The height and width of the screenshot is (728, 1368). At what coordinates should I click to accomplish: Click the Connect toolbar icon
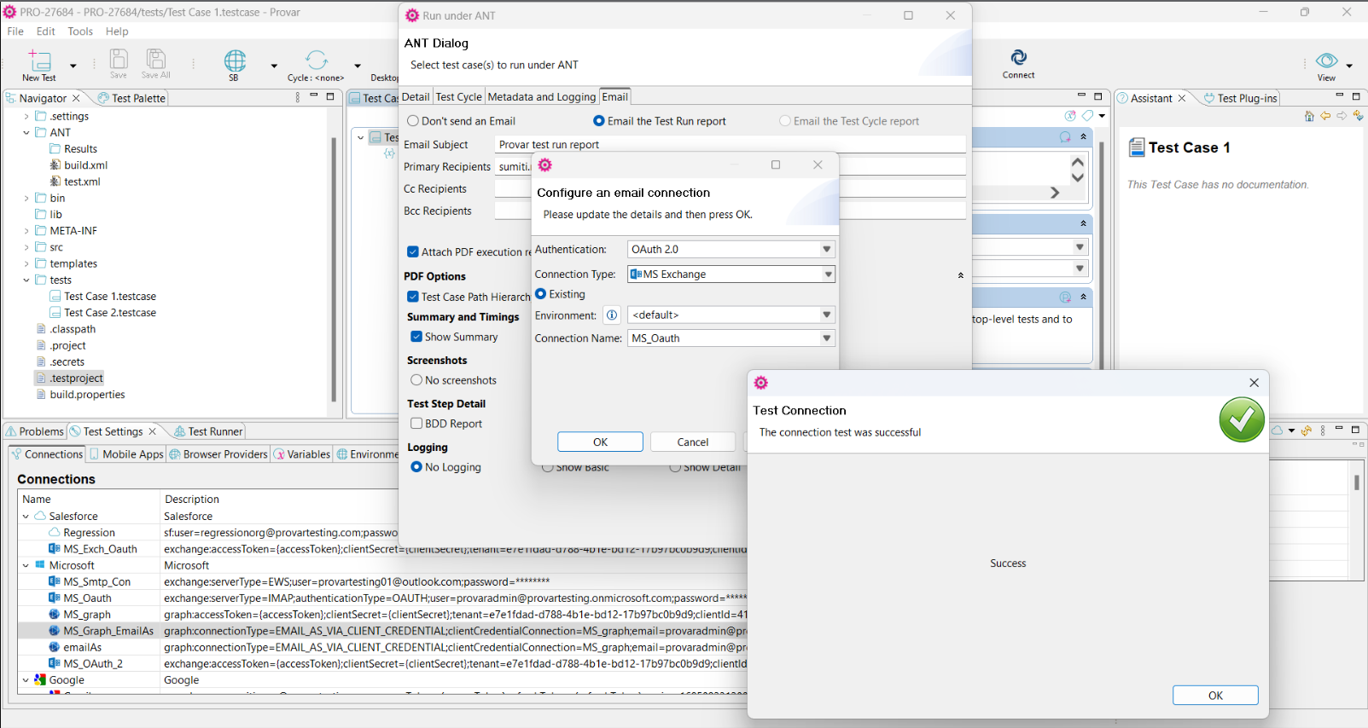tap(1018, 58)
